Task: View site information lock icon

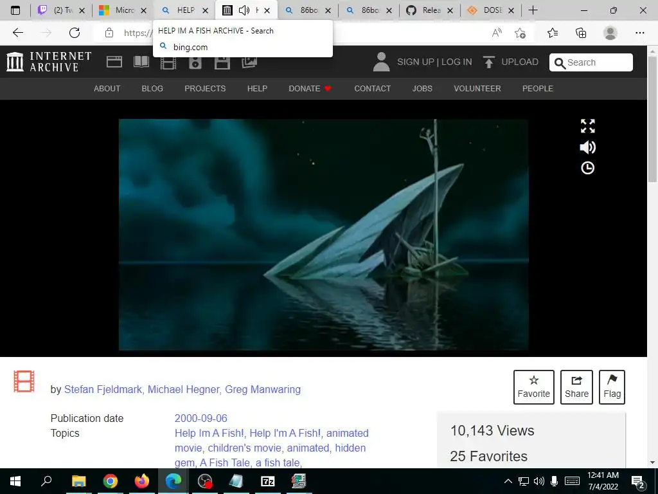Action: (109, 33)
